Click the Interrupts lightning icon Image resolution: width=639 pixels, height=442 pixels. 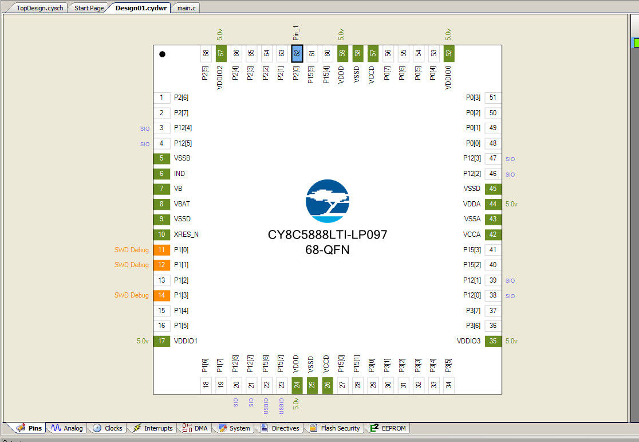pos(136,428)
